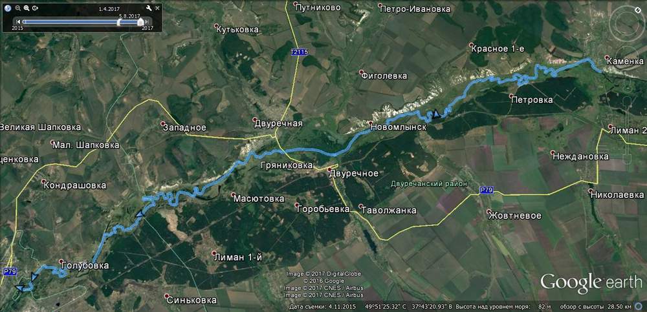Start the time animation clock button
Screen dimensions: 647x312
pos(35,8)
